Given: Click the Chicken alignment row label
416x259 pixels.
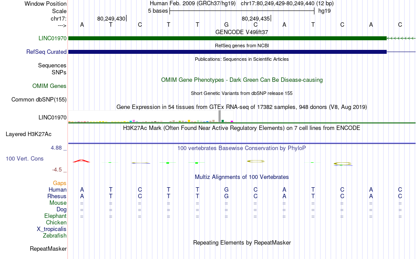Looking at the screenshot, I should coord(56,222).
